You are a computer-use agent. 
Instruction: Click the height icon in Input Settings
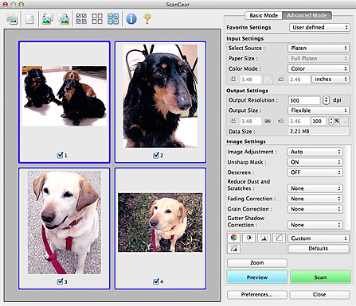pos(280,79)
